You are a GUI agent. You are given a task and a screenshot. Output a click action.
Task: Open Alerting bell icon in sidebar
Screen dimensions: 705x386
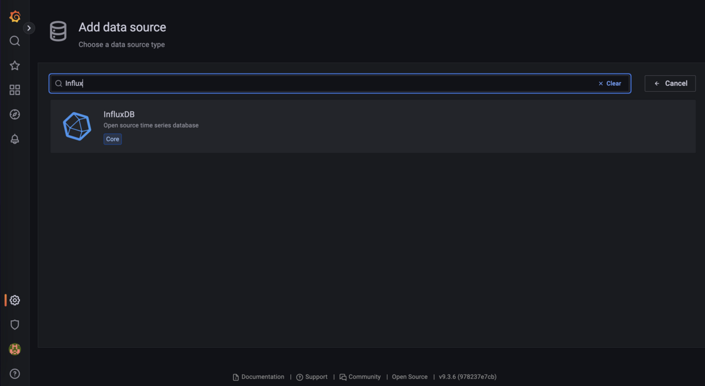[15, 139]
